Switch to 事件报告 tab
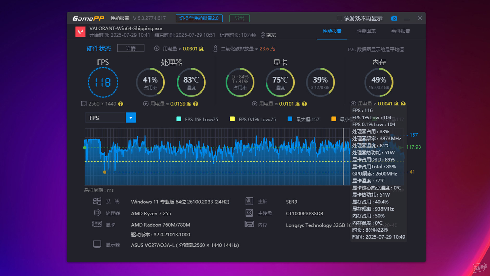The height and width of the screenshot is (276, 490). [x=401, y=31]
